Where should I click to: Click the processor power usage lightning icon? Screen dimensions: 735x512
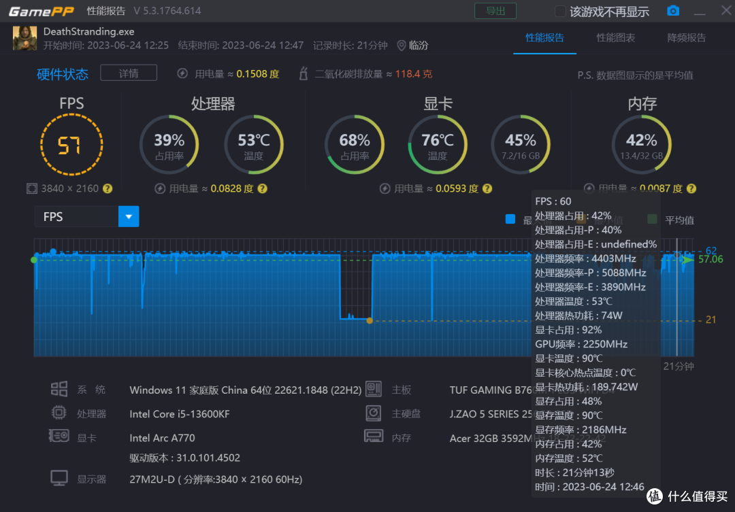[x=161, y=188]
